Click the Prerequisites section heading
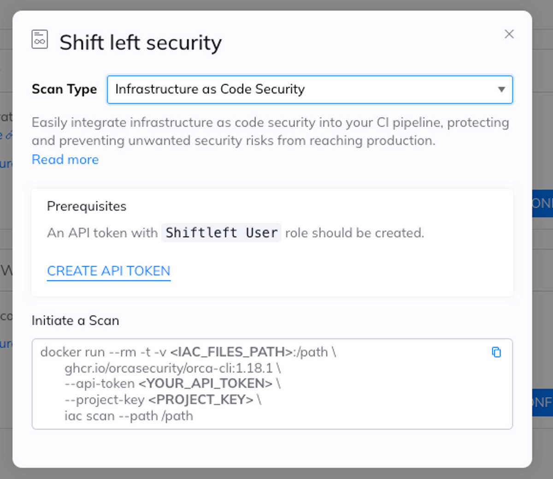 click(86, 206)
